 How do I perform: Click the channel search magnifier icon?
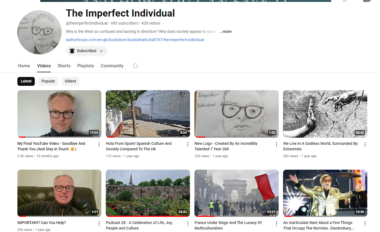click(135, 66)
